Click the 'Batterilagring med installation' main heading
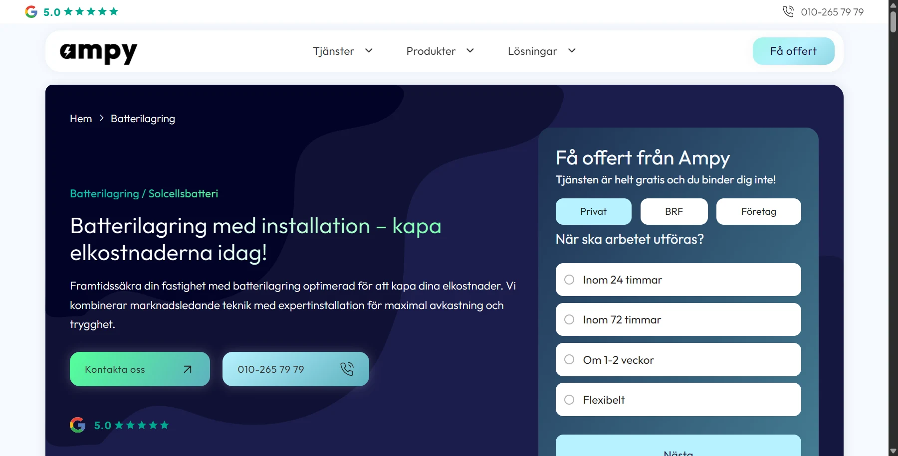Image resolution: width=898 pixels, height=456 pixels. tap(255, 239)
